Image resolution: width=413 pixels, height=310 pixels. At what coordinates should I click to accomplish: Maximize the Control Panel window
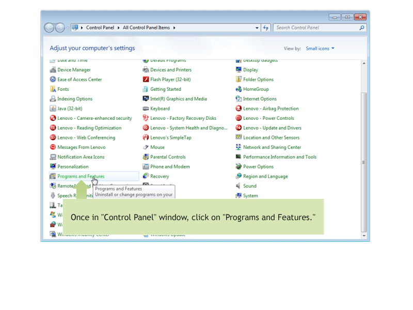(x=347, y=17)
